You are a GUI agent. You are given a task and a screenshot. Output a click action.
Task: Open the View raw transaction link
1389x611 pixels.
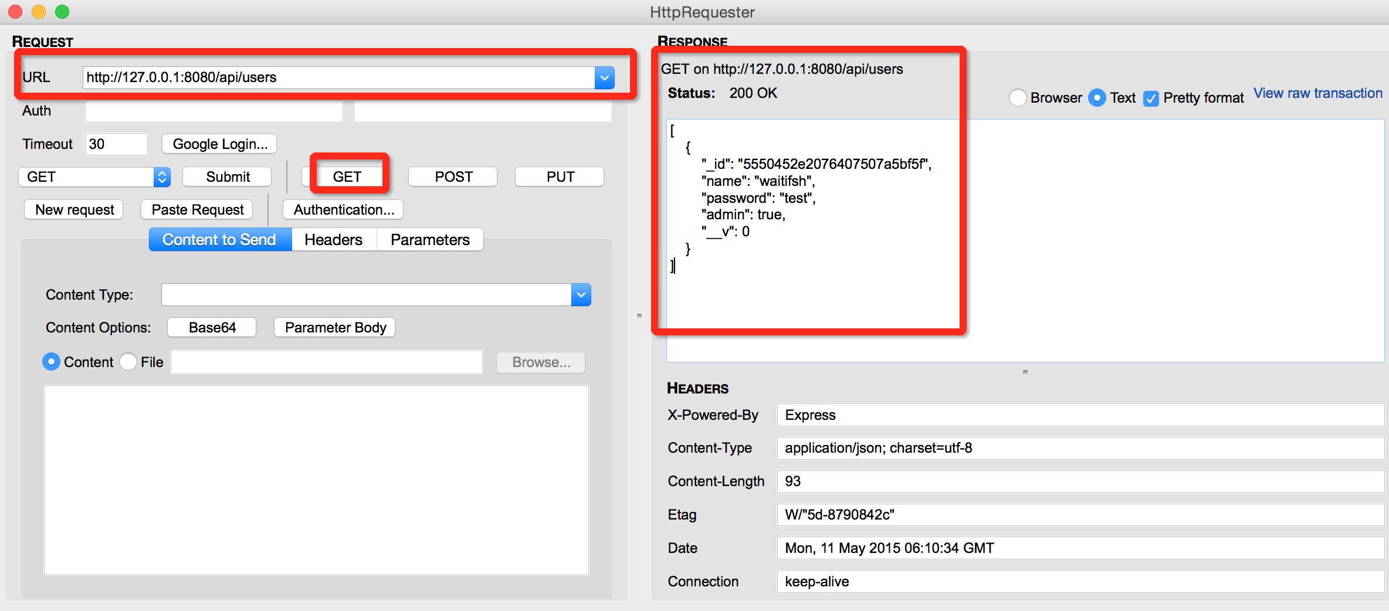[x=1318, y=93]
